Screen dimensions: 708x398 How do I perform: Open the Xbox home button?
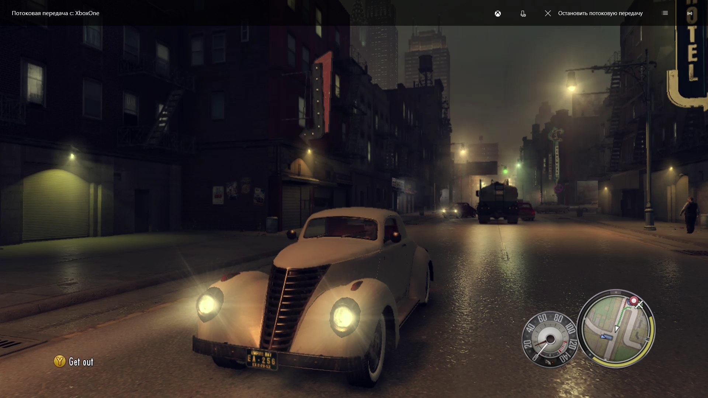(498, 14)
